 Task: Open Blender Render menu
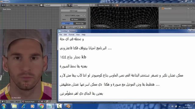click(x=22, y=5)
